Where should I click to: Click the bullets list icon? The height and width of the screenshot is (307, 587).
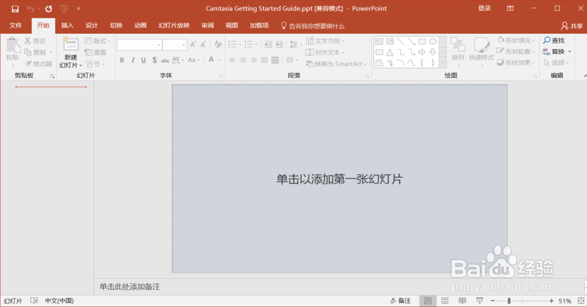click(232, 45)
